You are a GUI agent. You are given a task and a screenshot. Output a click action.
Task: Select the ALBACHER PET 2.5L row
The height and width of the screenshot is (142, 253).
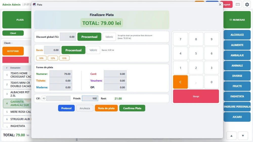17,94
